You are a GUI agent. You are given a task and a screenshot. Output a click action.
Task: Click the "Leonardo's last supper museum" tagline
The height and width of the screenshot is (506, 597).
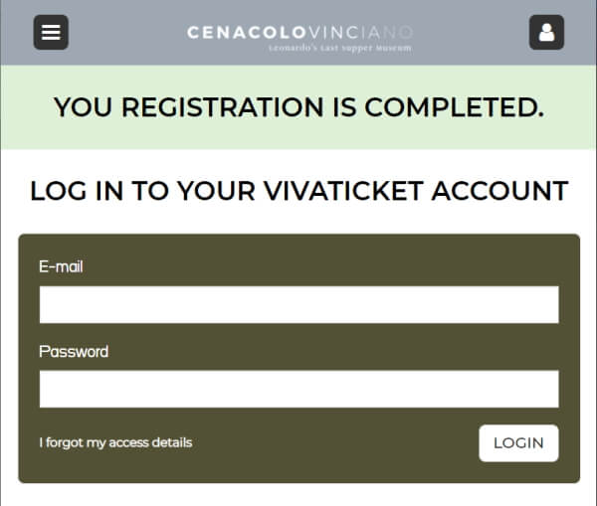point(339,48)
